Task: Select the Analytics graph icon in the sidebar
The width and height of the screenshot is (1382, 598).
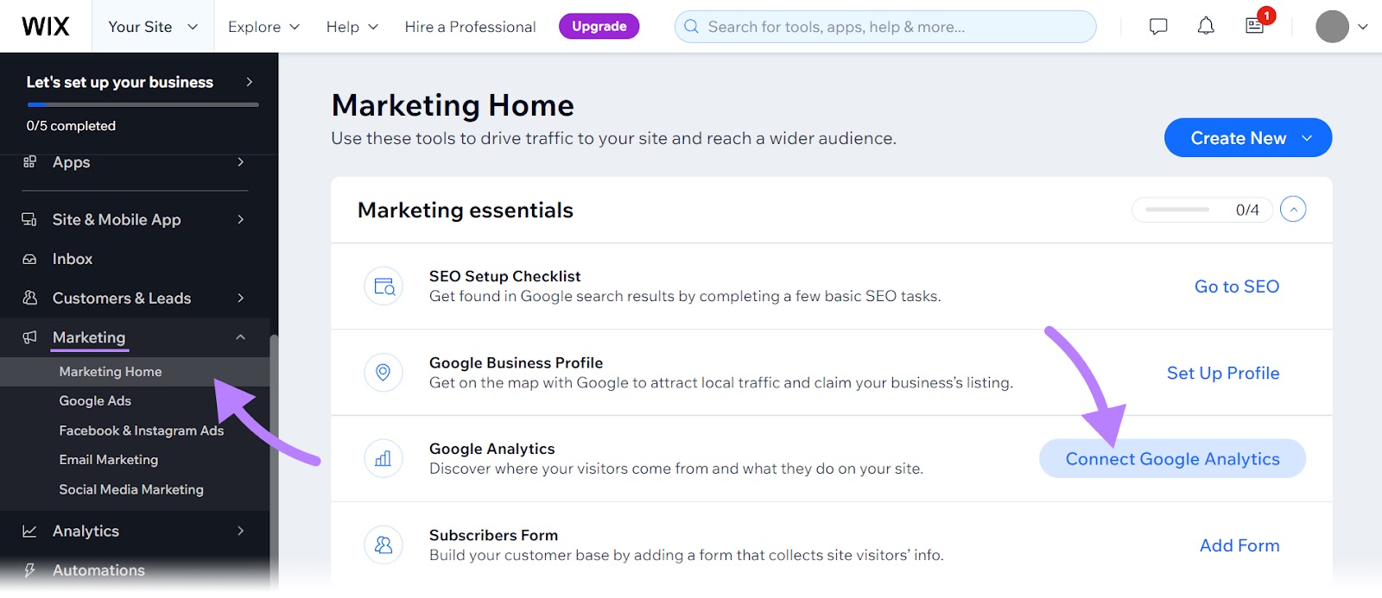Action: point(29,531)
